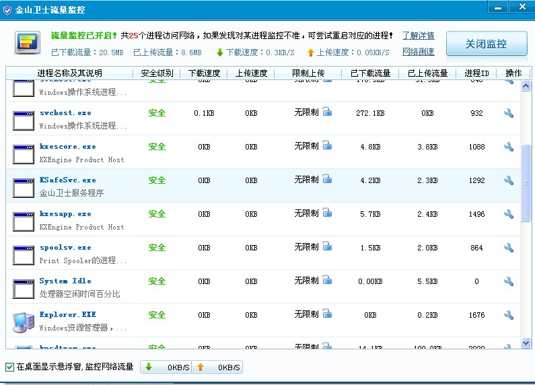Open the 了解详情 link

tap(419, 36)
